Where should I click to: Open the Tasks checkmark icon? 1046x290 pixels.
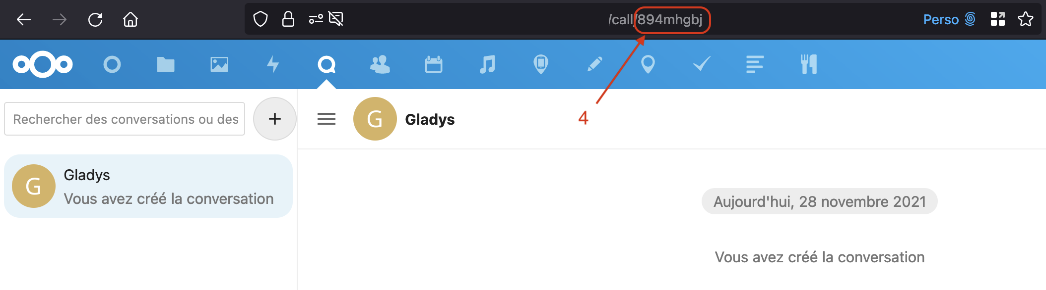[702, 64]
